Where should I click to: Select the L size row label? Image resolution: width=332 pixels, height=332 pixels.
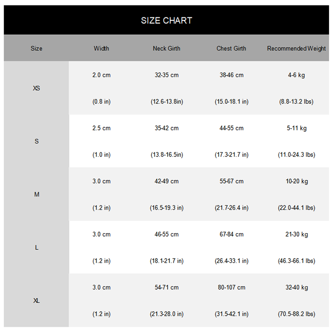pyautogui.click(x=37, y=247)
